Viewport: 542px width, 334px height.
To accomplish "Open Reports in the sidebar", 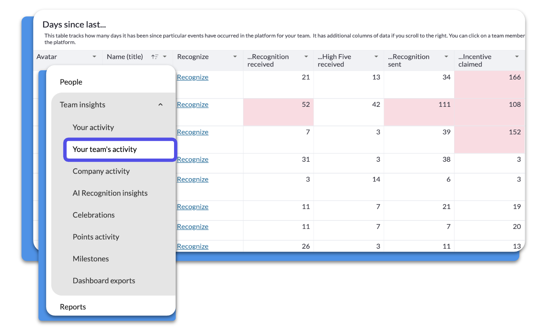I will 73,307.
